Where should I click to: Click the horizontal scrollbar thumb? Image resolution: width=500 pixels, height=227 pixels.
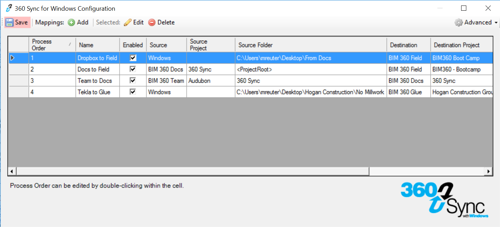(192, 171)
